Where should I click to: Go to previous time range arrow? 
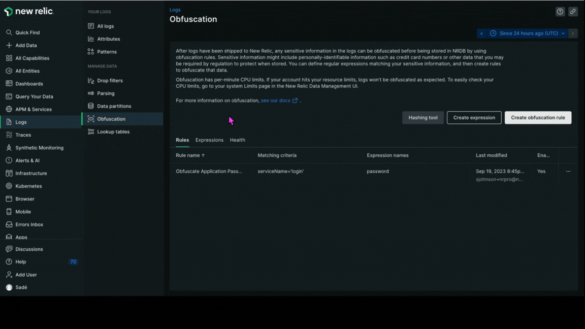click(481, 34)
